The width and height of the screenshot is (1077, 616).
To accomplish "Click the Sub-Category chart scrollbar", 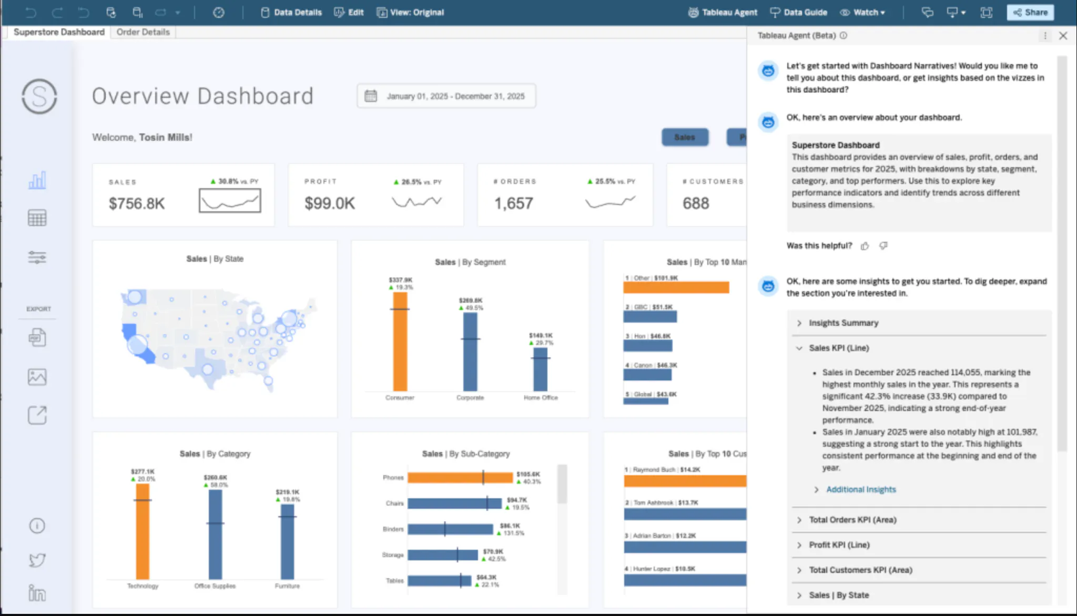I will 562,484.
